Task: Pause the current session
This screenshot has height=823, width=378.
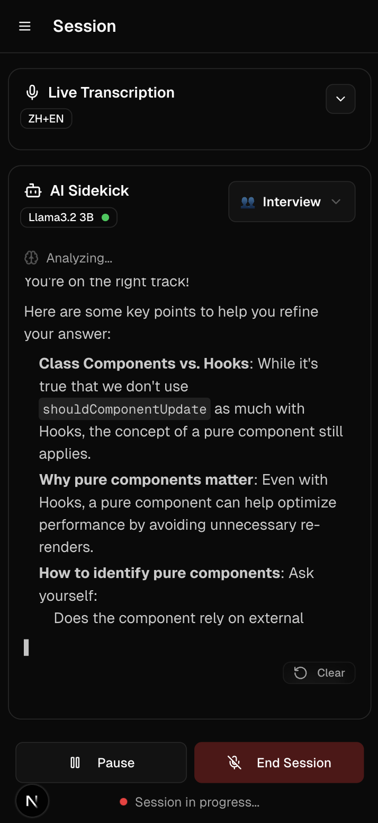Action: pyautogui.click(x=101, y=763)
